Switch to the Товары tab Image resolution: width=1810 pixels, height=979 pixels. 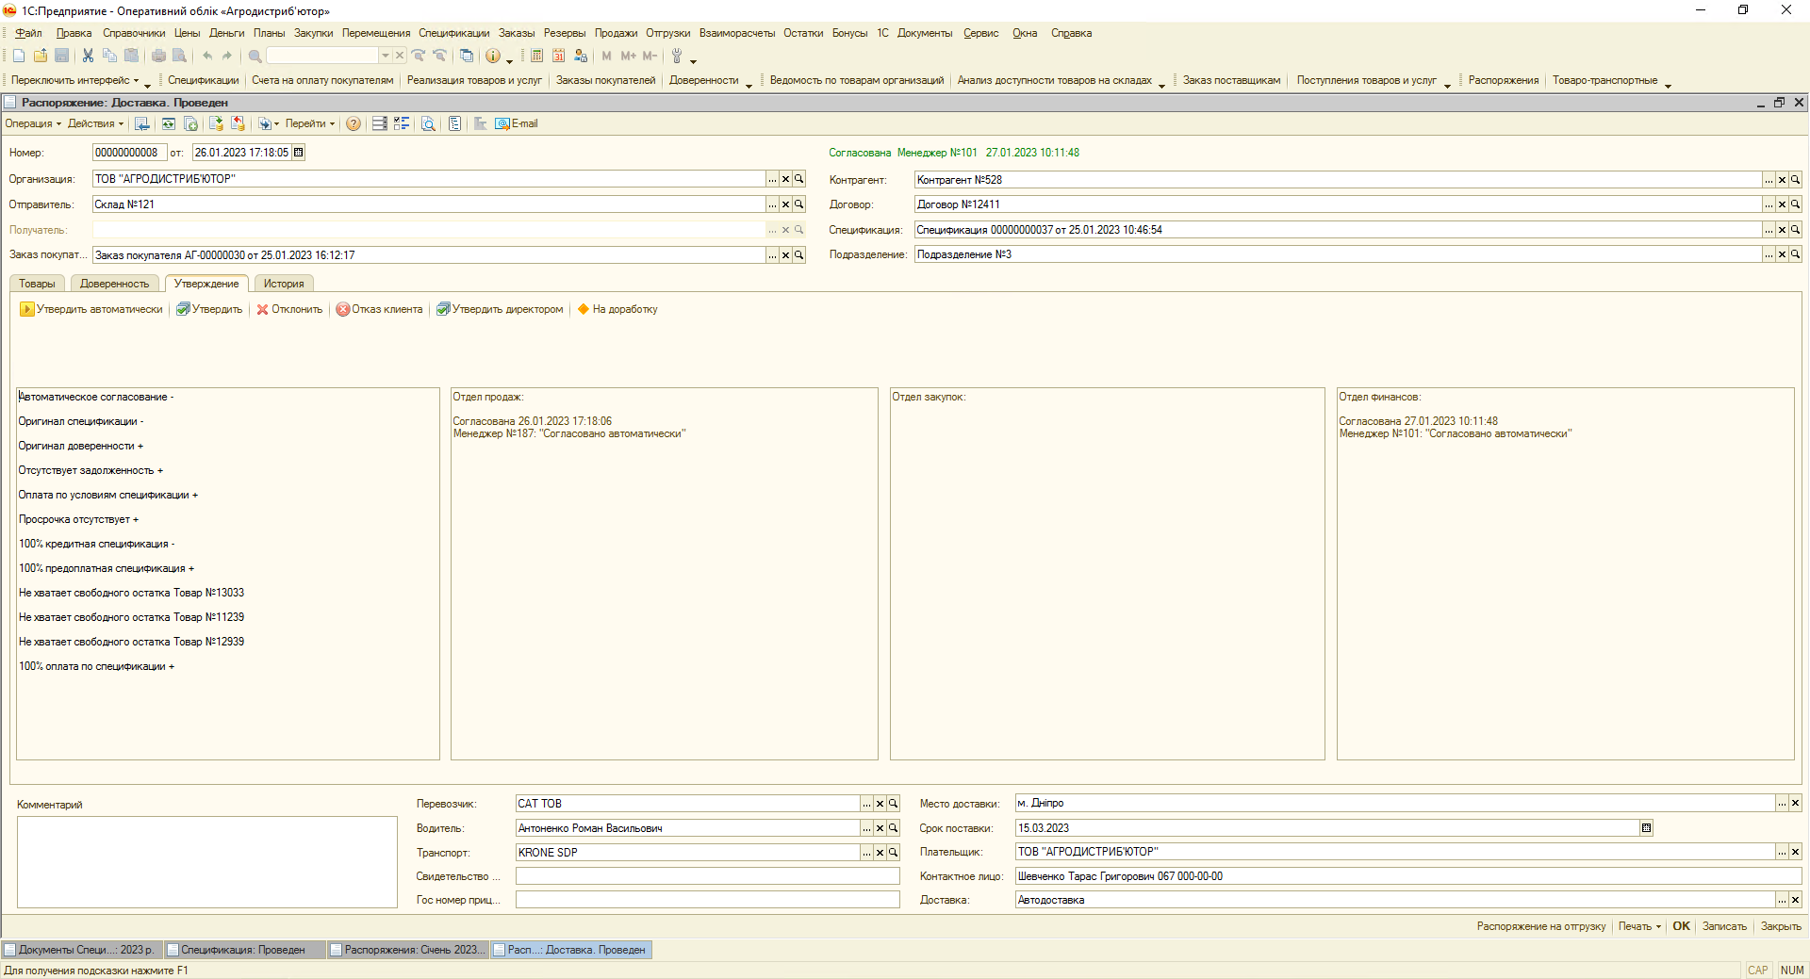37,284
